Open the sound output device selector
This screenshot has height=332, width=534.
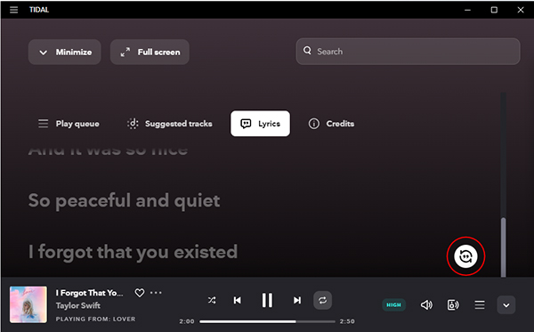pyautogui.click(x=453, y=304)
